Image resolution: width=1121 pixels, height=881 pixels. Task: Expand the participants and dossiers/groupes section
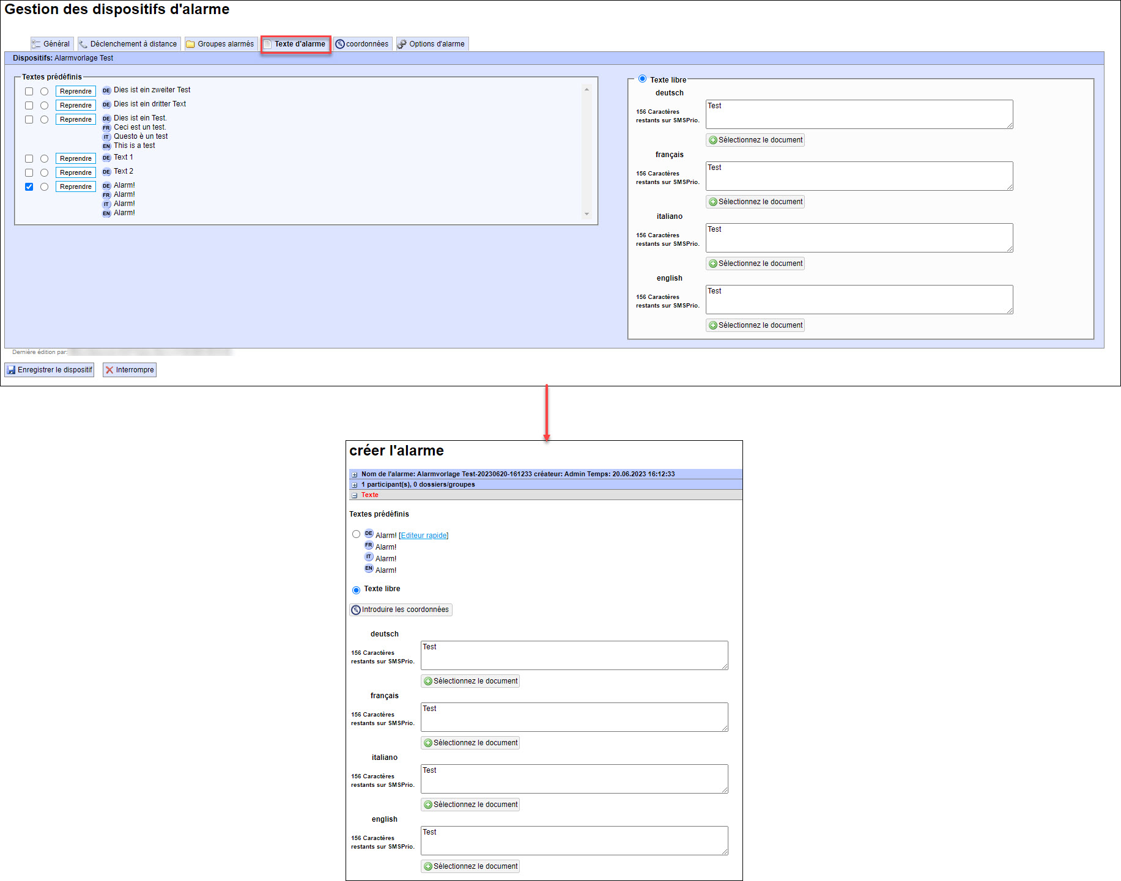[354, 485]
